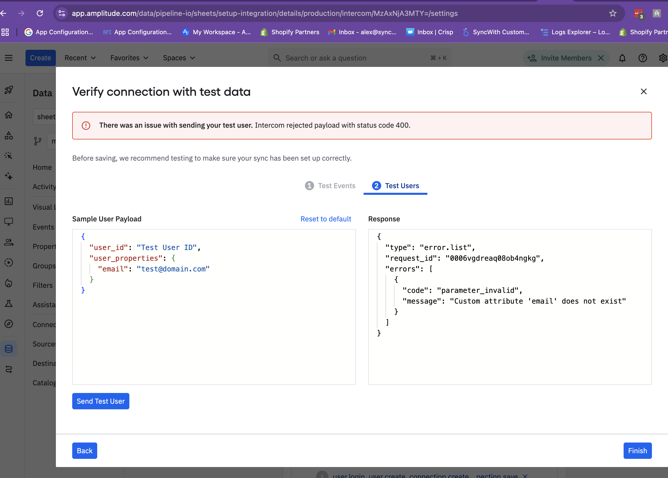This screenshot has width=668, height=478.
Task: Click the home icon in left sidebar
Action: pos(9,115)
